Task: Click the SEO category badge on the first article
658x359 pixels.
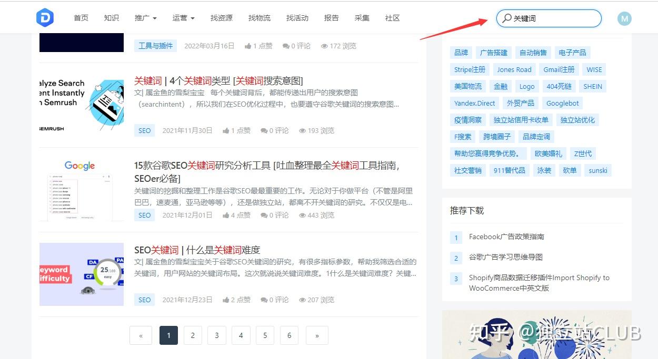Action: coord(144,130)
